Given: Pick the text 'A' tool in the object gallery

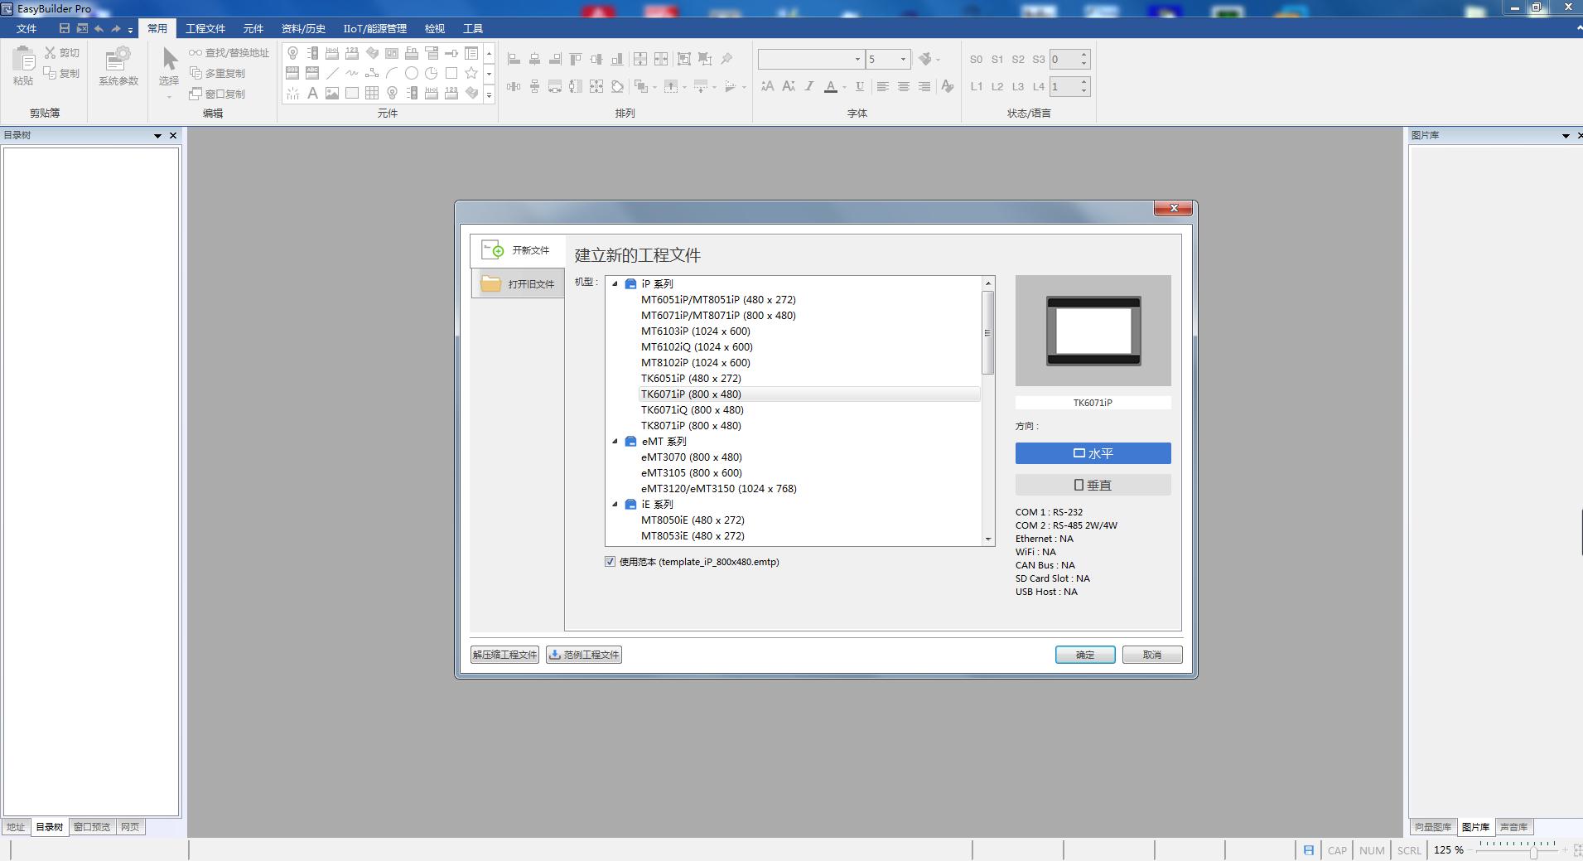Looking at the screenshot, I should (x=312, y=93).
